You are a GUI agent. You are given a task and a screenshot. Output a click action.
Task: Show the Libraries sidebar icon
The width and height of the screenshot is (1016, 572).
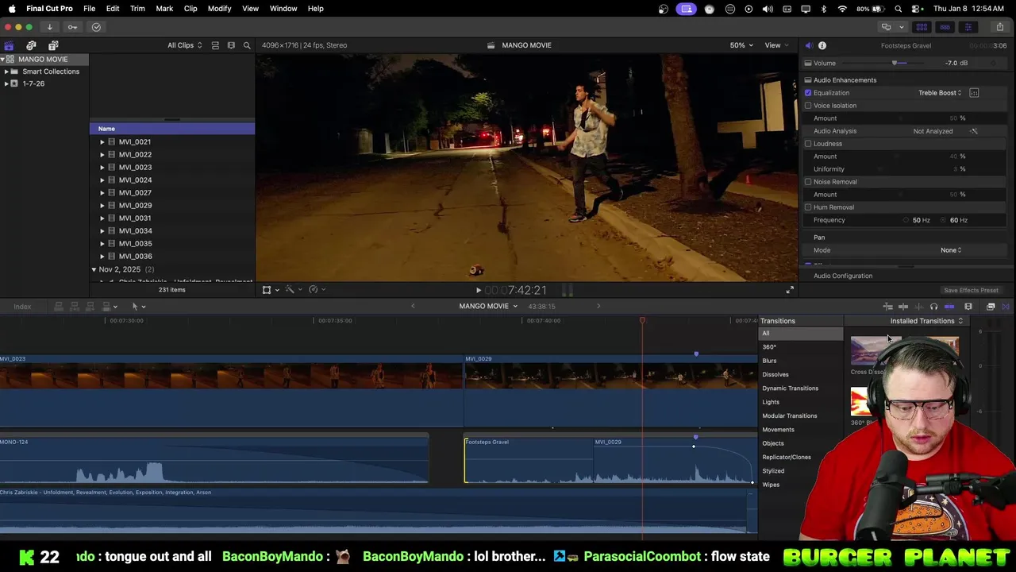9,45
